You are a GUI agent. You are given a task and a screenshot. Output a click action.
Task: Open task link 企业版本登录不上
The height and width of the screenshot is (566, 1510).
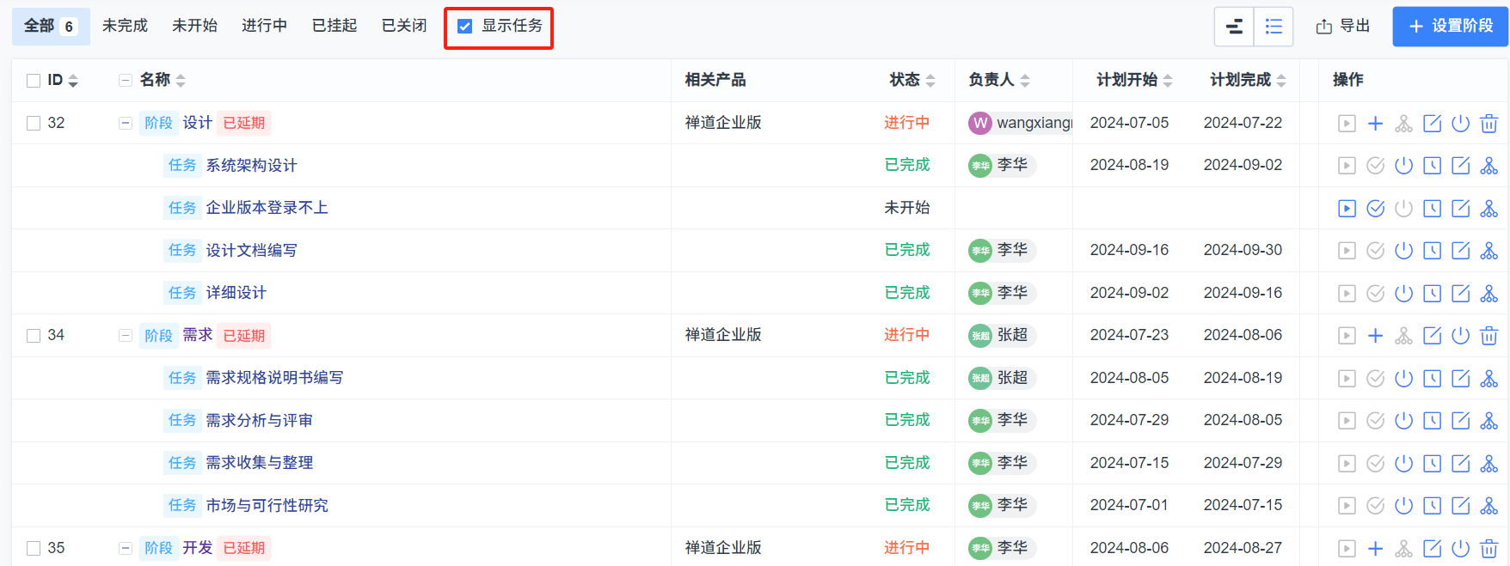(267, 208)
